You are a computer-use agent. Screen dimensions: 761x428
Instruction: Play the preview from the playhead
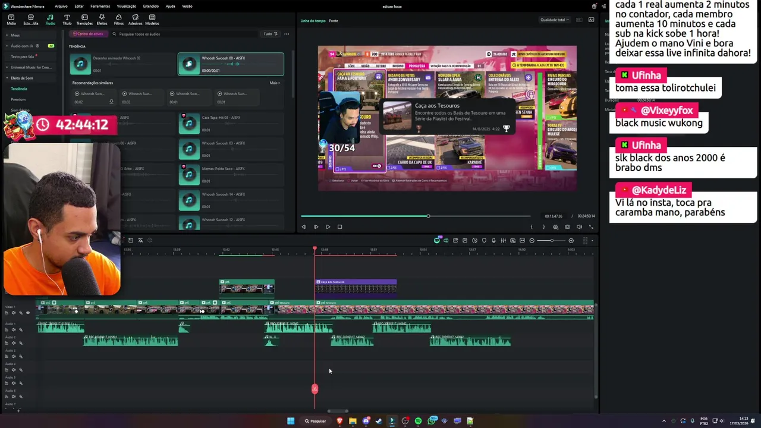(x=328, y=226)
